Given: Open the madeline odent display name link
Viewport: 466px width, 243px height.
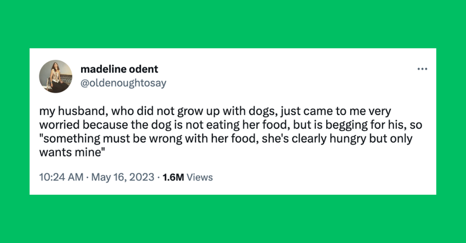Looking at the screenshot, I should (119, 69).
